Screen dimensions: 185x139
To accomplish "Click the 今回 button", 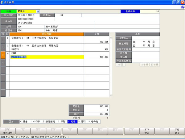I will [x=121, y=65].
